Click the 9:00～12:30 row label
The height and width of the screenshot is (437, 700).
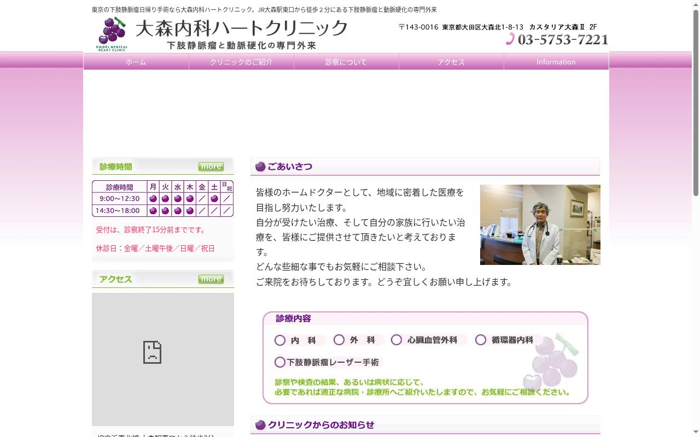coord(120,198)
